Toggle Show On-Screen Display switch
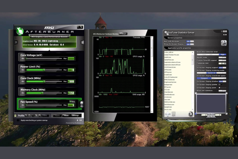Viewport: 238px width, 159px height. (190, 44)
